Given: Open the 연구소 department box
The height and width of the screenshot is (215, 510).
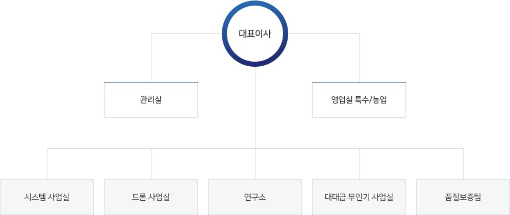Looking at the screenshot, I should pos(255,197).
